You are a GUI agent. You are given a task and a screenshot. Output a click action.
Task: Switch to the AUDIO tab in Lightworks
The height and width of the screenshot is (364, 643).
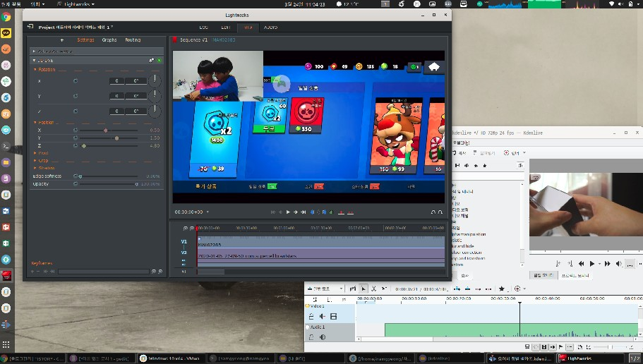[270, 28]
